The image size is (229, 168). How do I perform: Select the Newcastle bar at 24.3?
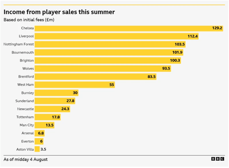point(52,109)
